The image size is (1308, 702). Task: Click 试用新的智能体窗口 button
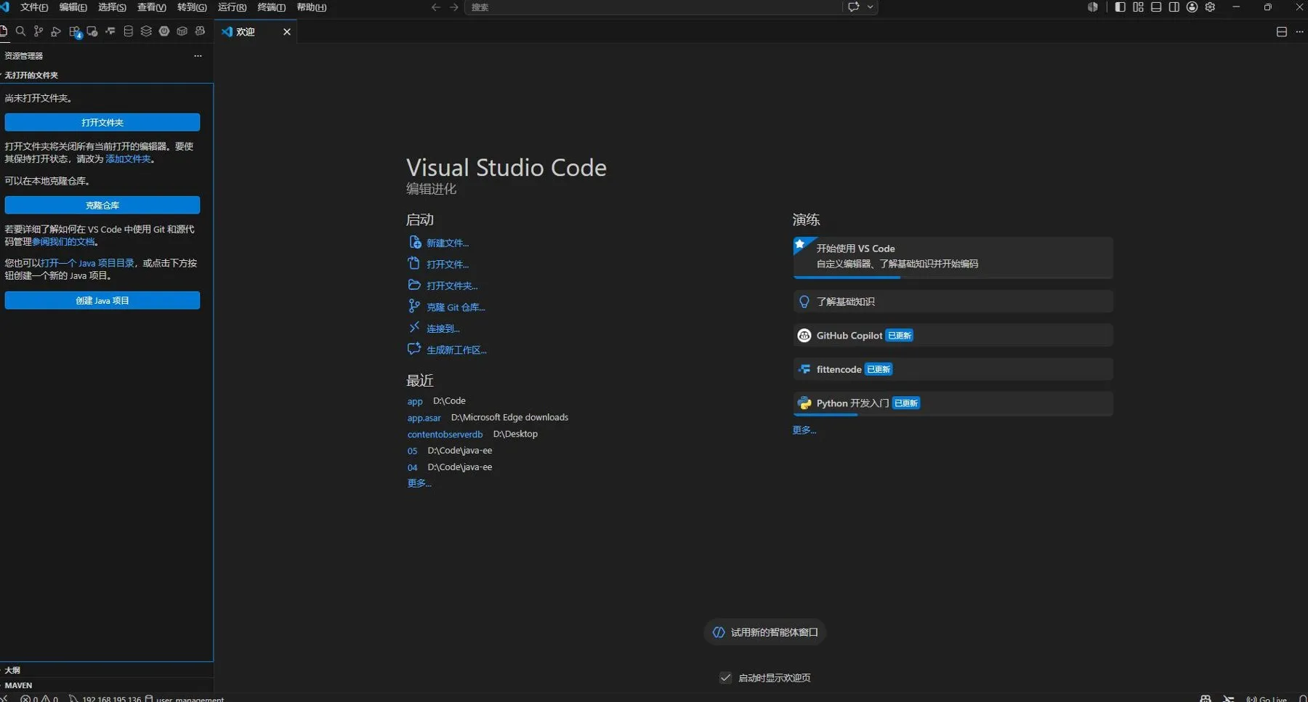coord(764,632)
